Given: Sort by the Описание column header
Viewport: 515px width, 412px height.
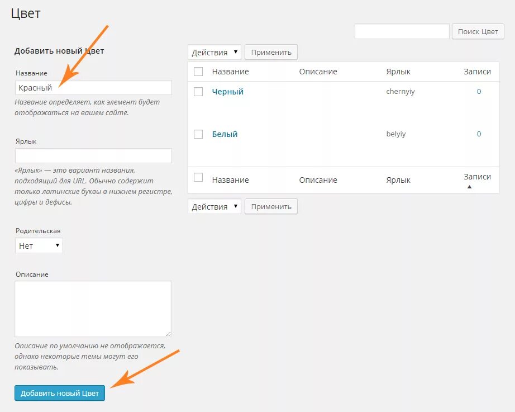Looking at the screenshot, I should [x=318, y=72].
